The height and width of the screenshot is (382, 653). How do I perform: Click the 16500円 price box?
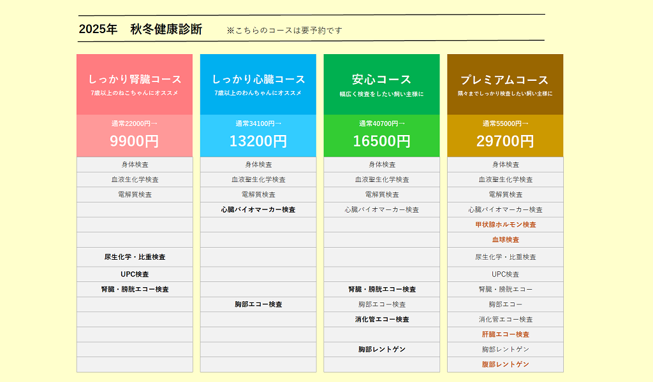click(381, 136)
